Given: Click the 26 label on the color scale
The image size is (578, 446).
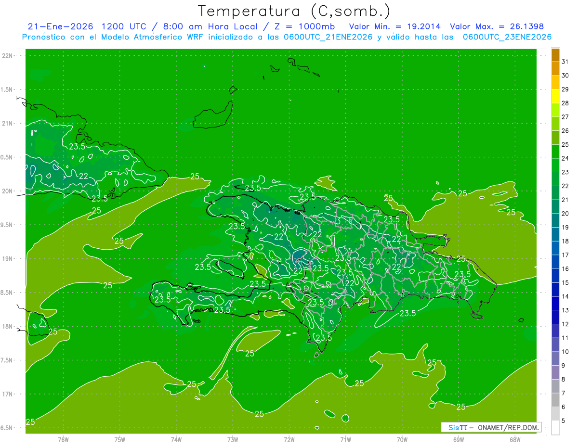Looking at the screenshot, I should (565, 130).
